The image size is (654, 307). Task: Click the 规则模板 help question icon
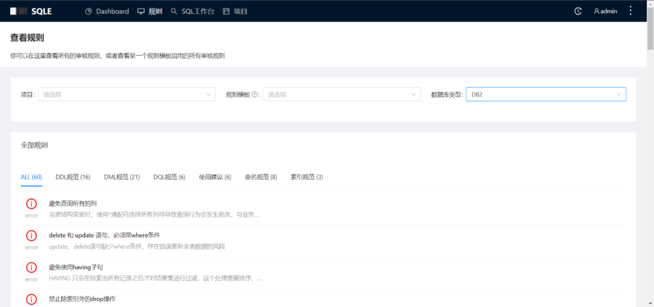[x=254, y=94]
